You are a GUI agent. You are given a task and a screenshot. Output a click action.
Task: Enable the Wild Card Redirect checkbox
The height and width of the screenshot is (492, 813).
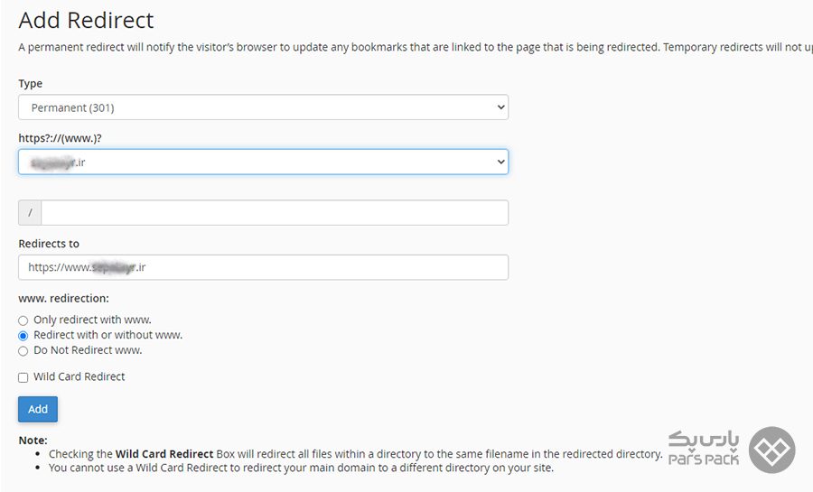(x=23, y=377)
